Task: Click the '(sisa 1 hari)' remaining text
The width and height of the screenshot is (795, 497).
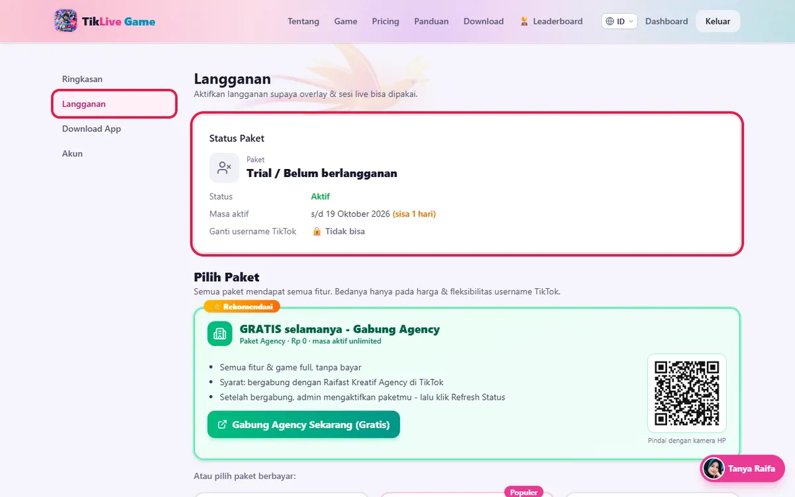Action: [414, 214]
